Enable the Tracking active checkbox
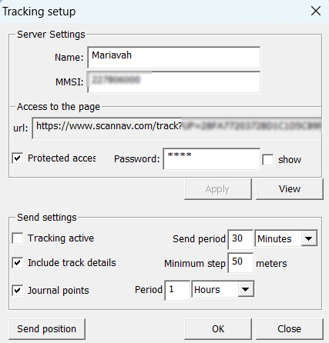Screen dimensions: 329x343 tap(18, 238)
